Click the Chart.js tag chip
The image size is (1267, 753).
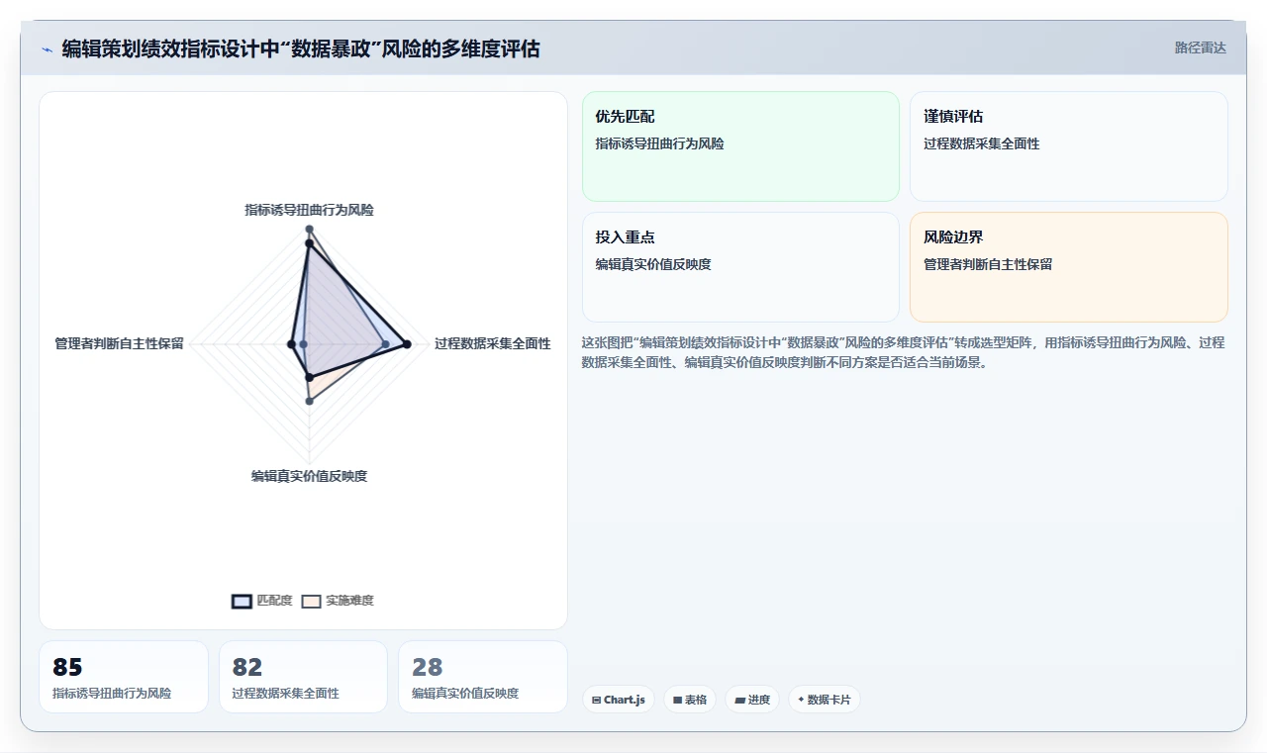pos(619,700)
